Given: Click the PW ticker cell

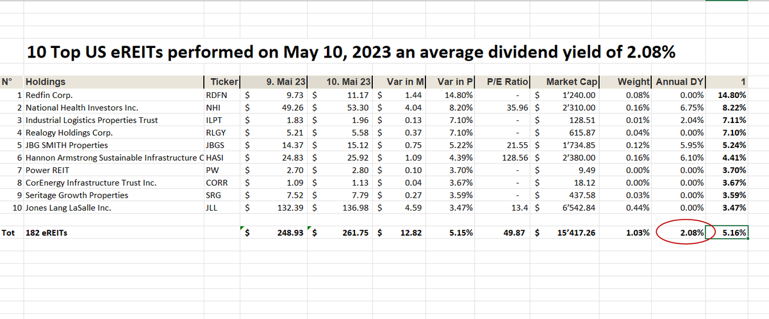Looking at the screenshot, I should point(221,170).
